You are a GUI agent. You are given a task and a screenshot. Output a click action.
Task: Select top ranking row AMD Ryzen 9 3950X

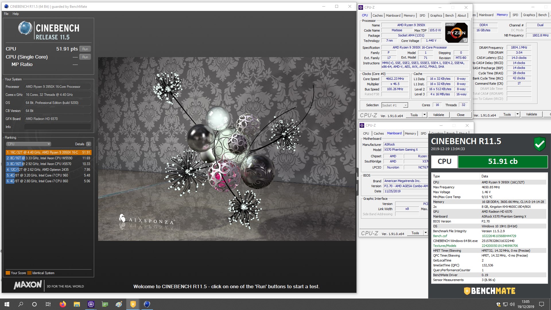pos(48,152)
